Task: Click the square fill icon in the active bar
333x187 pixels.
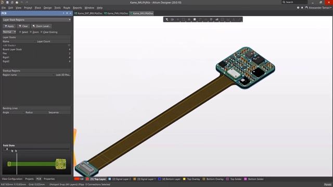Action: [195, 20]
